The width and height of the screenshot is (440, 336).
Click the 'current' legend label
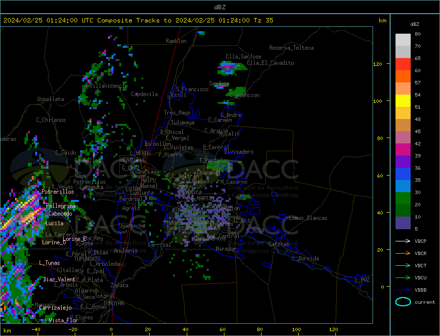pyautogui.click(x=425, y=302)
